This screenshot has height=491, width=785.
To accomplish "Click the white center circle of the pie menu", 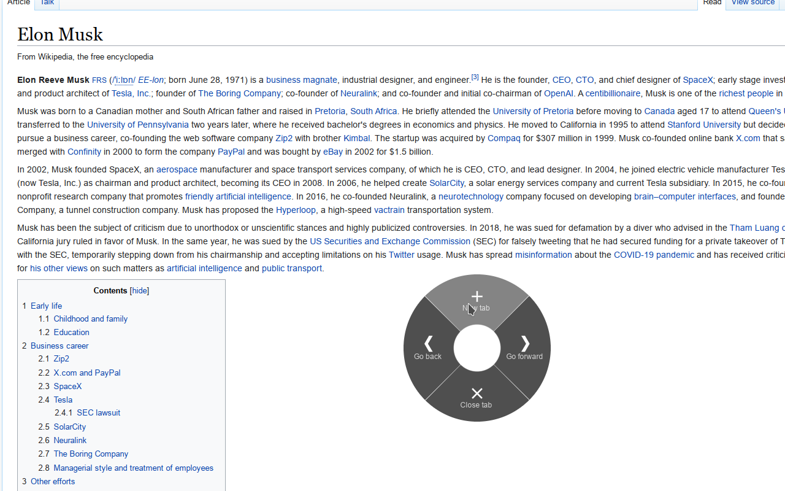I will click(x=477, y=348).
